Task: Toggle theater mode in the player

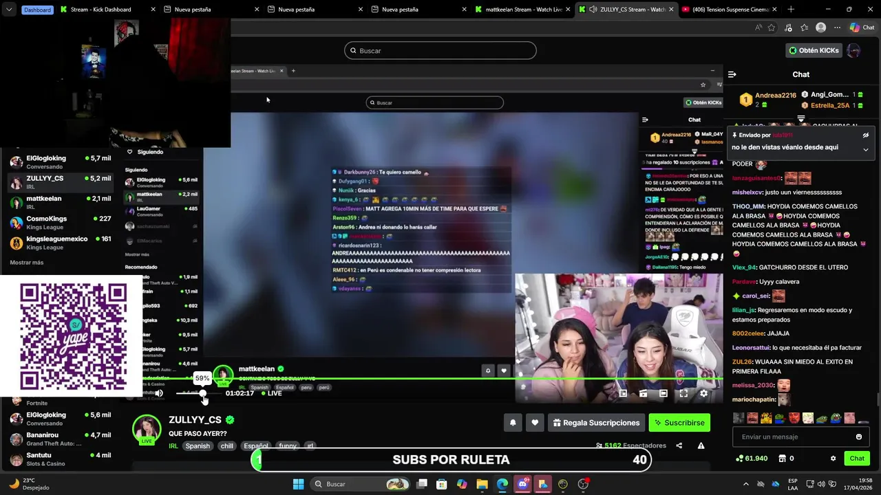Action: [x=663, y=393]
